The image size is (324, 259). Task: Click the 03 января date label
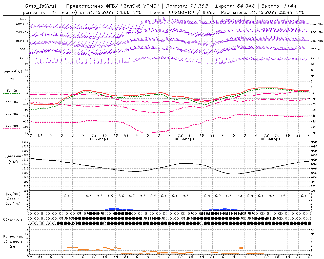(x=271, y=139)
